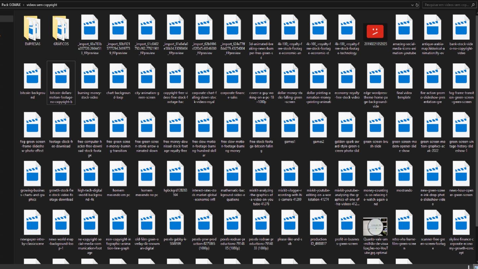Select the news-hour-opener-green-screen file
Image resolution: width=478 pixels, height=269 pixels.
461,179
